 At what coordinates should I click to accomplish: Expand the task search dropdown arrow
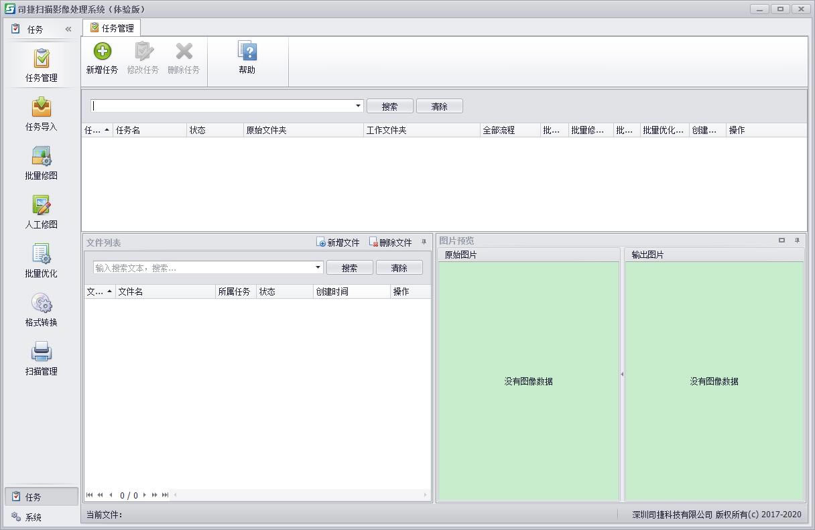click(358, 106)
